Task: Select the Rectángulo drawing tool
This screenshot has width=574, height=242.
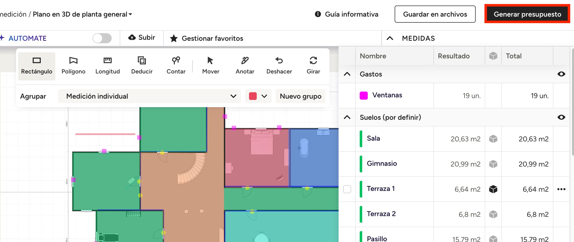Action: coord(36,66)
